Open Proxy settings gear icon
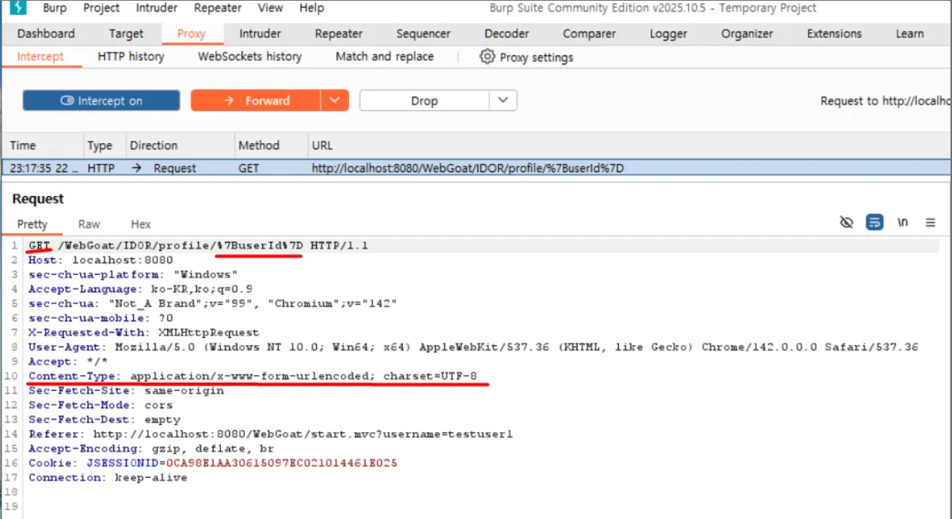Image resolution: width=952 pixels, height=519 pixels. (x=488, y=57)
